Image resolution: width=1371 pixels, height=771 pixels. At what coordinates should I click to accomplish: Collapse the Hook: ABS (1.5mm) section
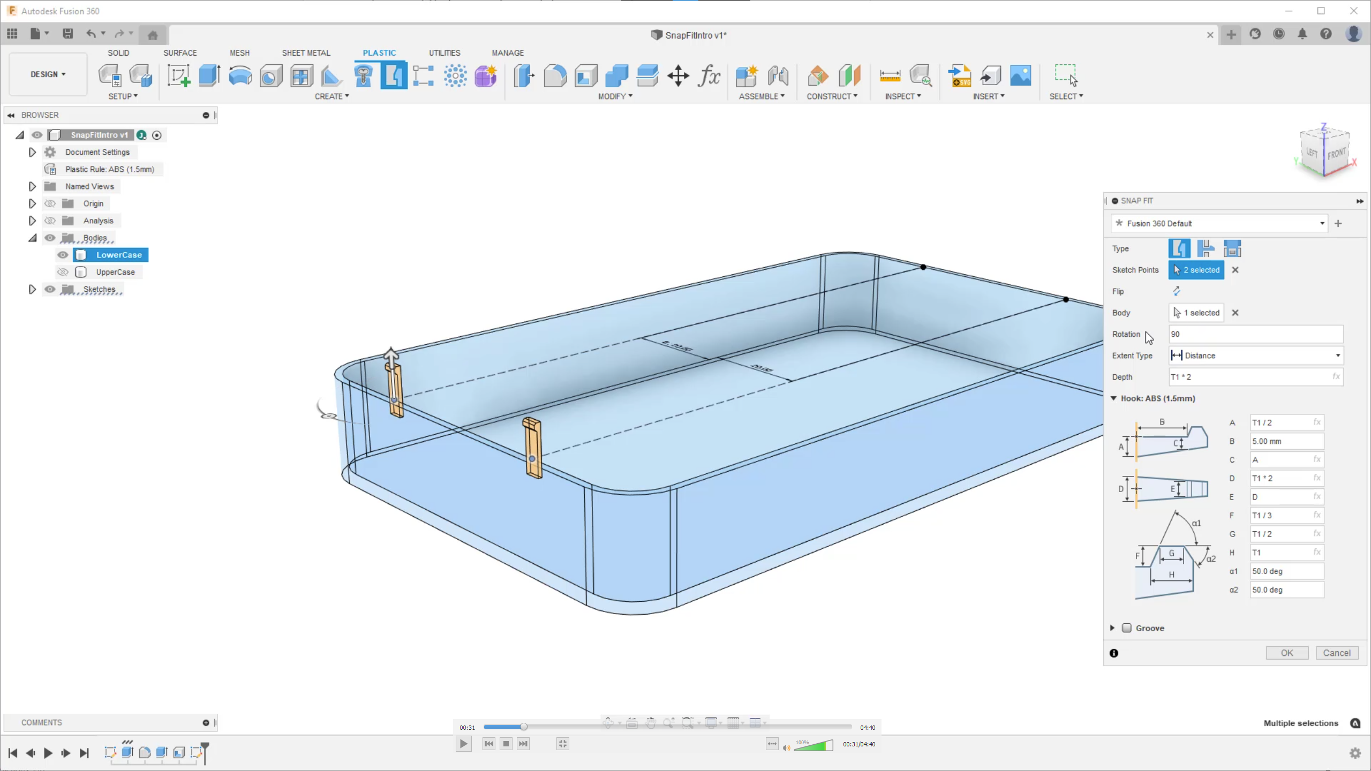click(1113, 398)
